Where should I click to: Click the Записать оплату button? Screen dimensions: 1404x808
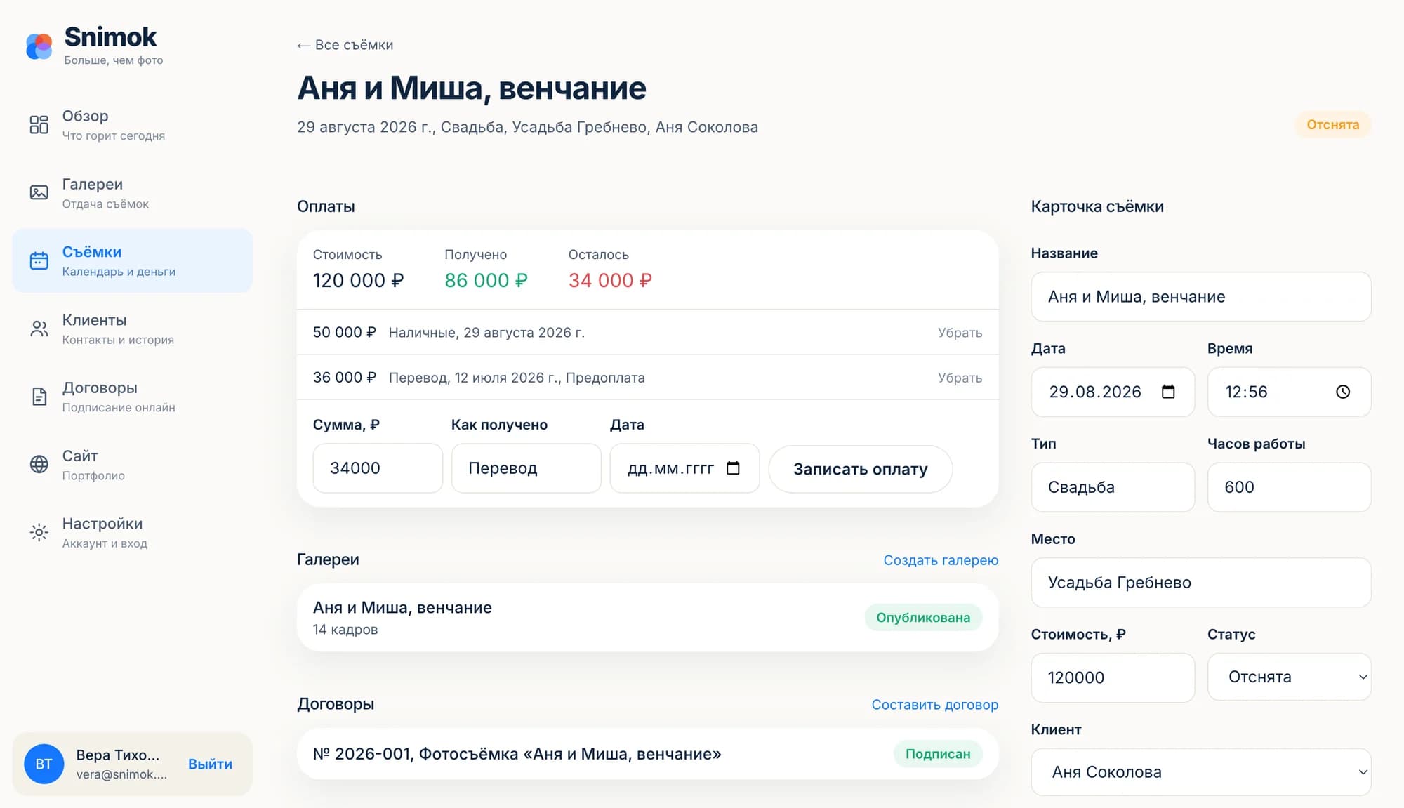861,469
